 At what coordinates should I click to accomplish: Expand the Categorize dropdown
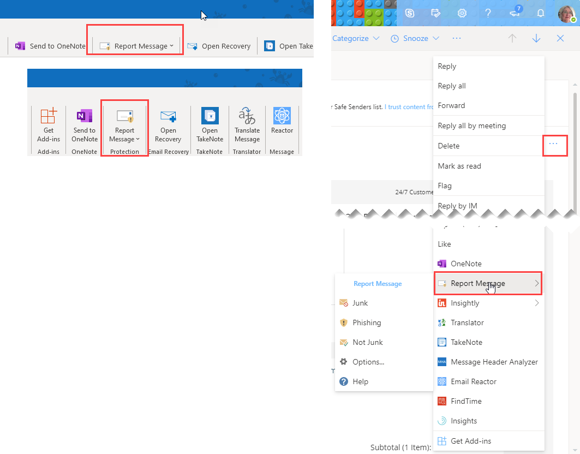point(356,38)
